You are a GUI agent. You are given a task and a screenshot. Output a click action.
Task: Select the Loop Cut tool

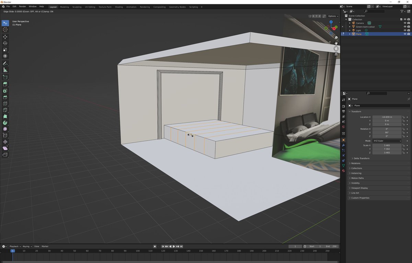tap(5, 104)
